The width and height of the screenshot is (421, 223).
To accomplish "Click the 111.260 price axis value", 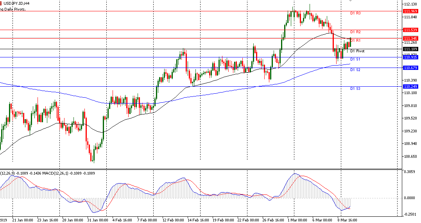I will pyautogui.click(x=410, y=43).
